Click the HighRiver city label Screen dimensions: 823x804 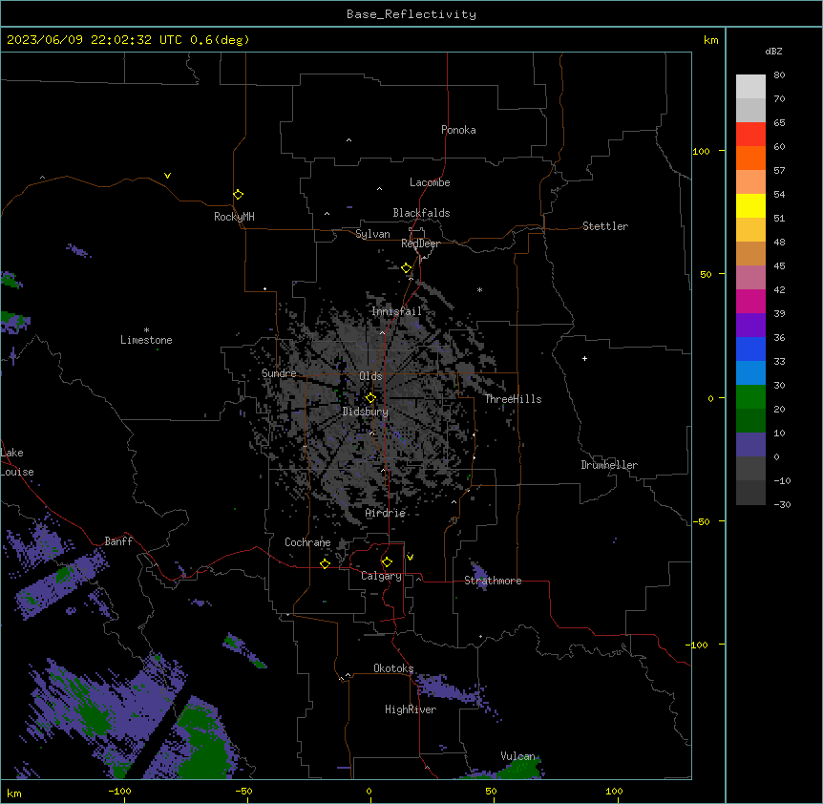pos(411,709)
